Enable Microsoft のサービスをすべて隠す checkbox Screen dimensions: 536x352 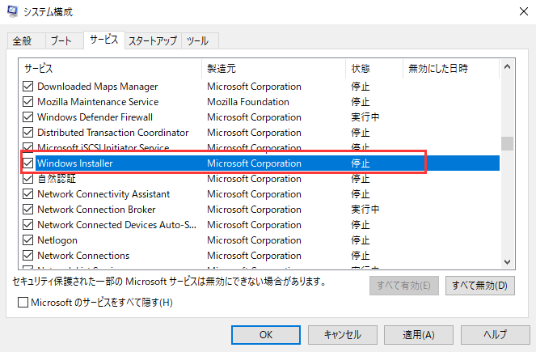click(23, 303)
